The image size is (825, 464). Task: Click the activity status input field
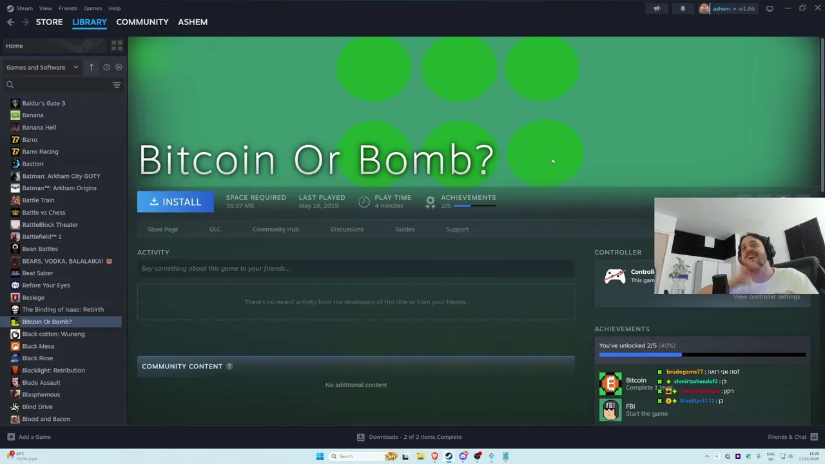pyautogui.click(x=356, y=269)
